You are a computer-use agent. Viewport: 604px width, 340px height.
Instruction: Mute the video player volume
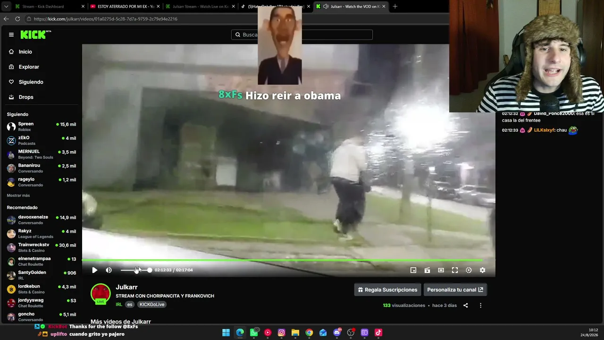point(109,270)
